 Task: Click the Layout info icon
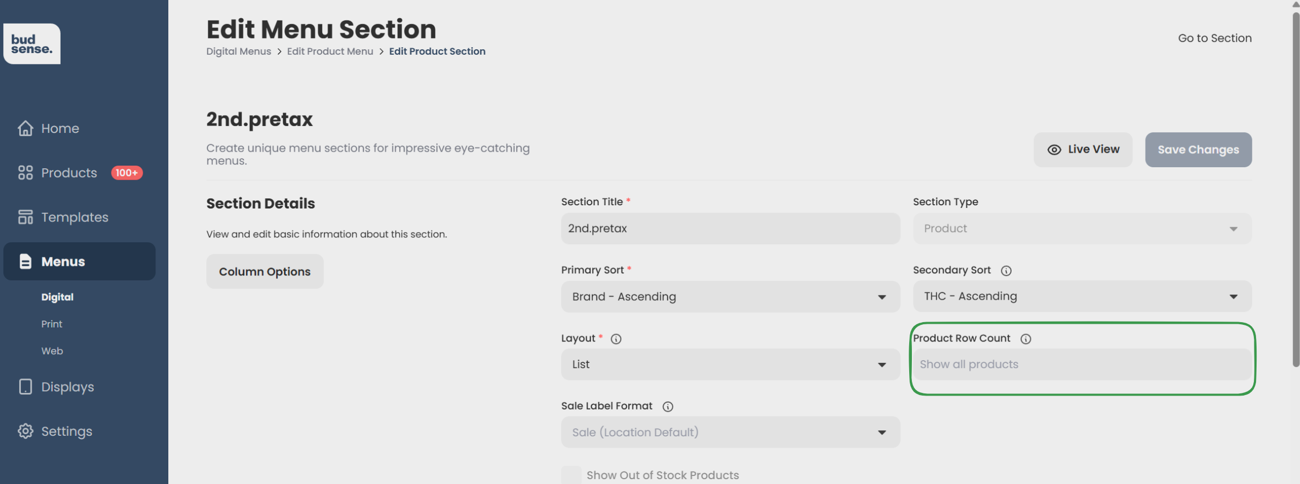point(616,339)
